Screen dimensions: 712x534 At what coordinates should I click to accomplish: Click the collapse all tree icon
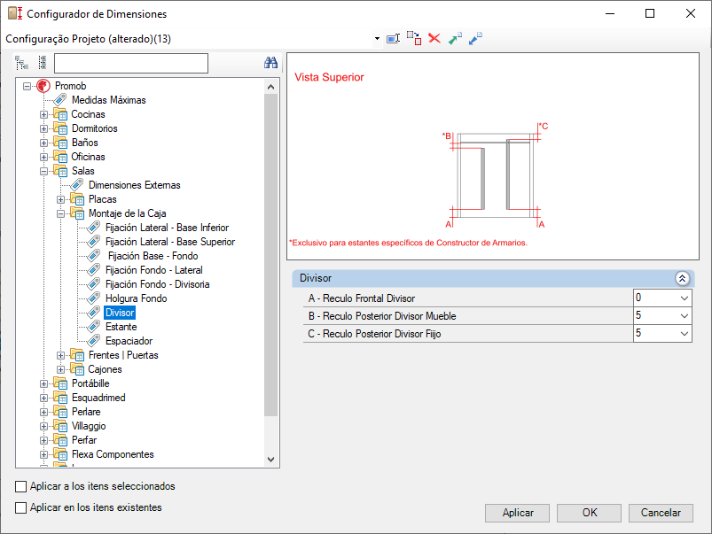43,63
